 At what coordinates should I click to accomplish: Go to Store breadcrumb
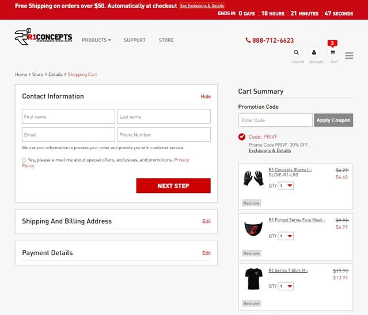point(37,74)
